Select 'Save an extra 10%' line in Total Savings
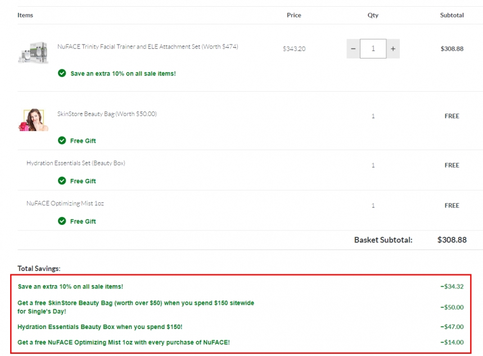Viewport: 483px width, 356px height. coord(70,287)
